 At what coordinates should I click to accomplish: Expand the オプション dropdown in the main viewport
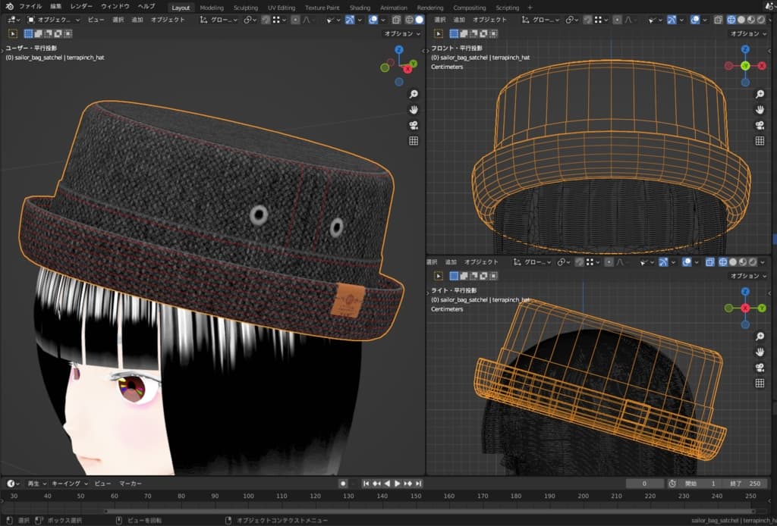point(401,33)
